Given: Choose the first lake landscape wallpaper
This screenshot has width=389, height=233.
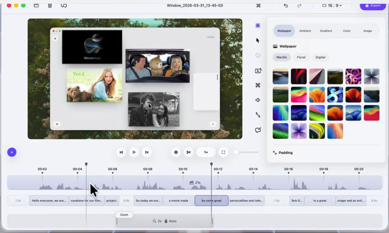Looking at the screenshot, I should [x=280, y=76].
